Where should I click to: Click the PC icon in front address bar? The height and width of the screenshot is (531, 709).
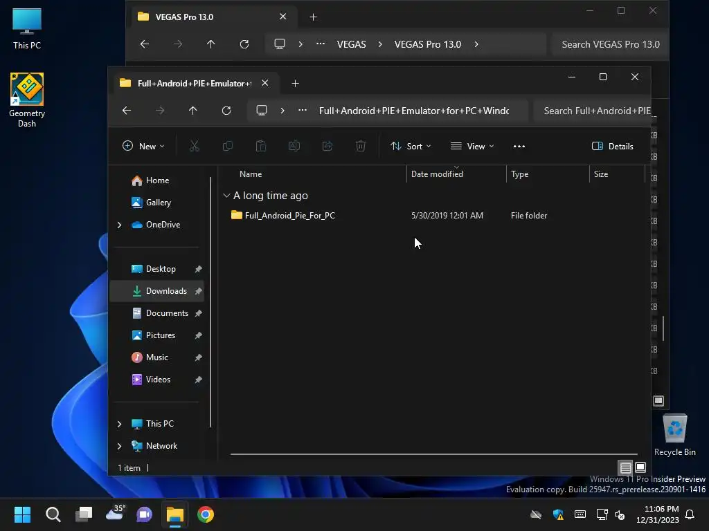(262, 111)
